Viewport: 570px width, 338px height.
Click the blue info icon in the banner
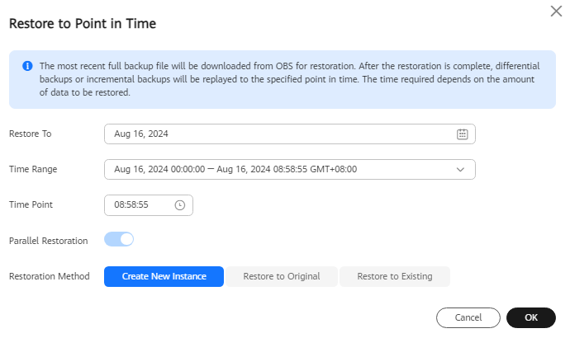(x=27, y=66)
